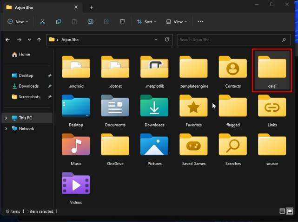Go up one folder level with Up arrow
298x222 pixels.
(x=40, y=40)
